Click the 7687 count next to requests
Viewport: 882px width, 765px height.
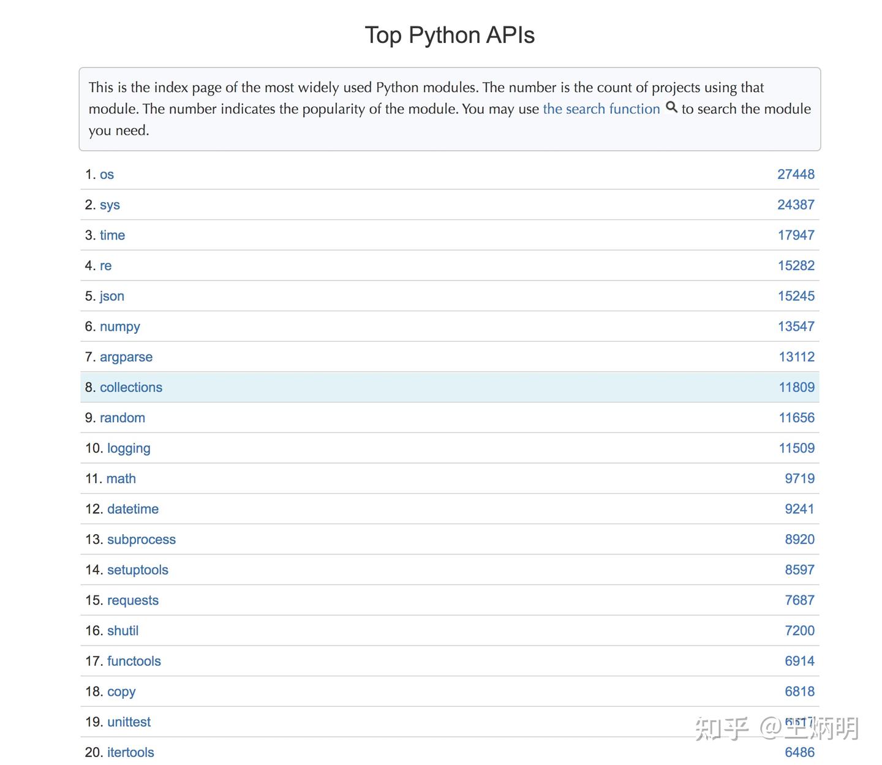coord(799,600)
